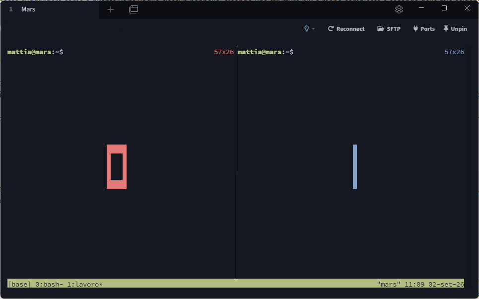Open SFTP folder icon

[381, 29]
